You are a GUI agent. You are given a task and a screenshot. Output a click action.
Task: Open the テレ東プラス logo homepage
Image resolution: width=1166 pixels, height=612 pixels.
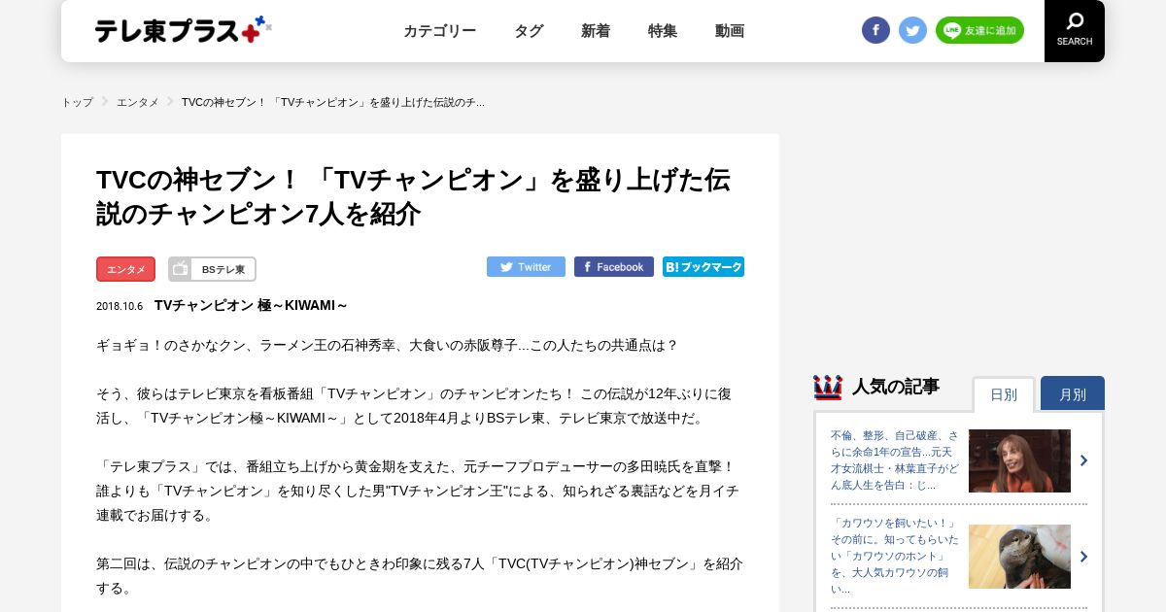point(183,30)
